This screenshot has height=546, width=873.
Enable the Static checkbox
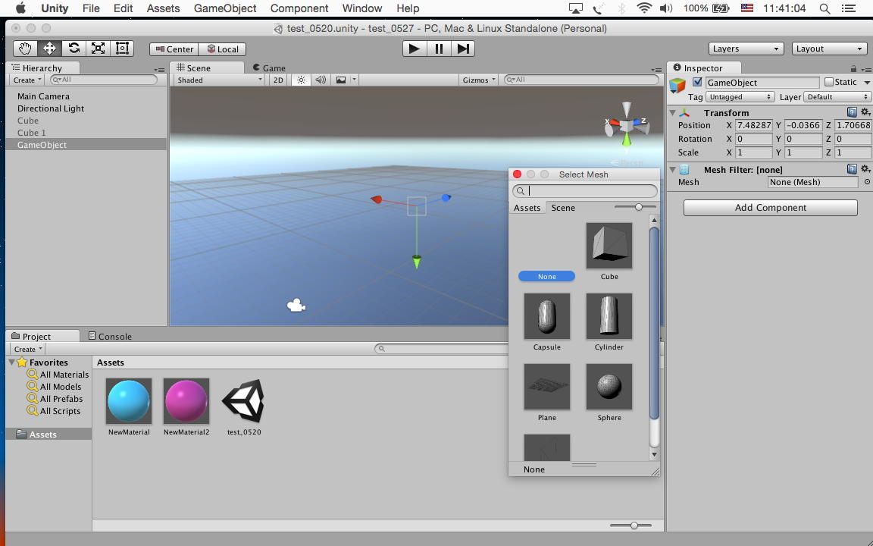pos(828,83)
